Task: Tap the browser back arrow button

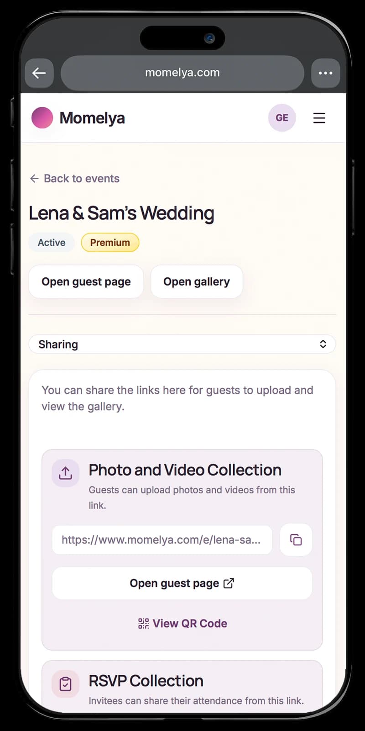Action: pyautogui.click(x=39, y=73)
